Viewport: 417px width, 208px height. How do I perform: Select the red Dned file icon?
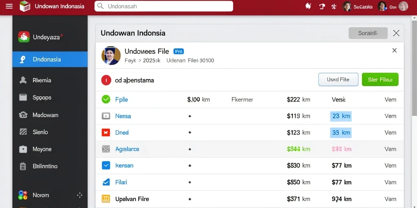point(106,132)
